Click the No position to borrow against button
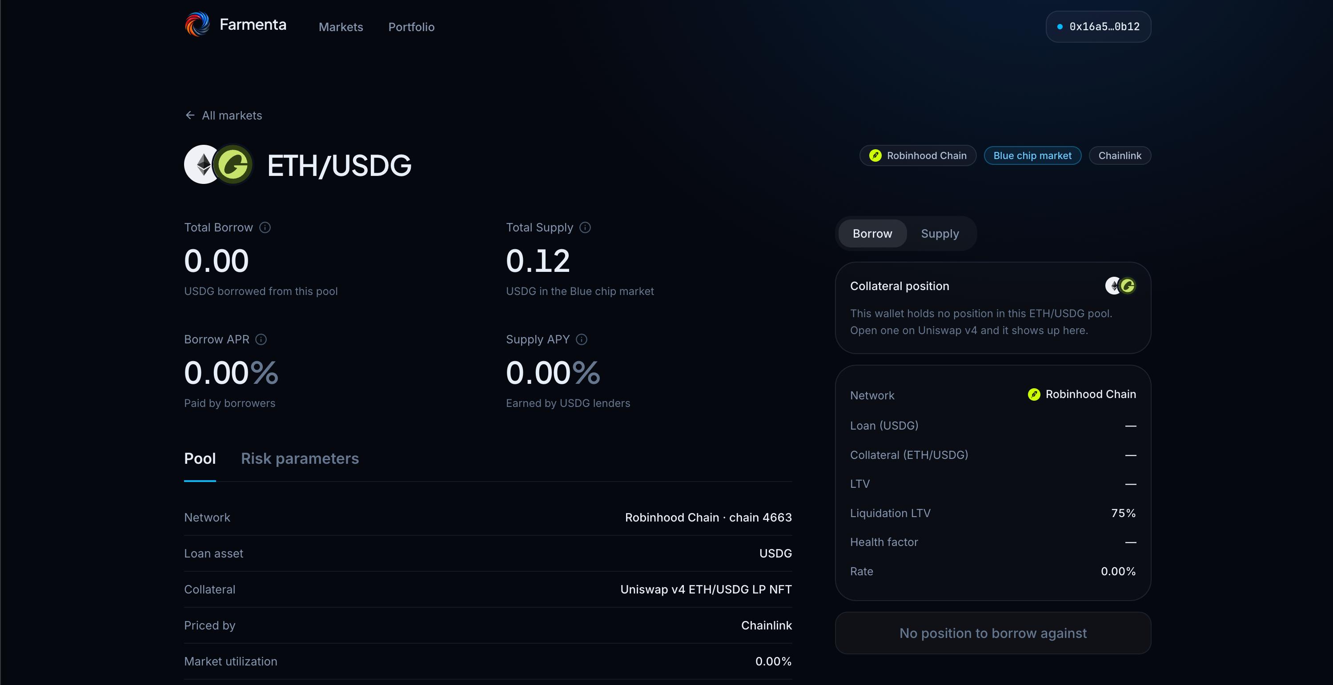The width and height of the screenshot is (1333, 685). tap(992, 633)
